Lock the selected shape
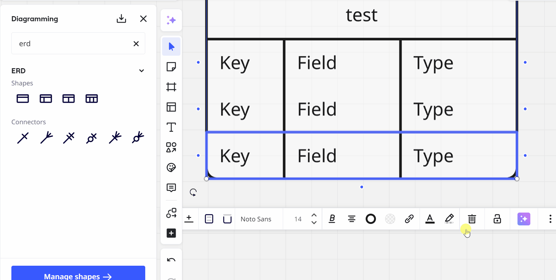The image size is (556, 280). (497, 219)
